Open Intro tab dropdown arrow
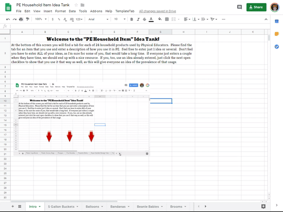 40,207
